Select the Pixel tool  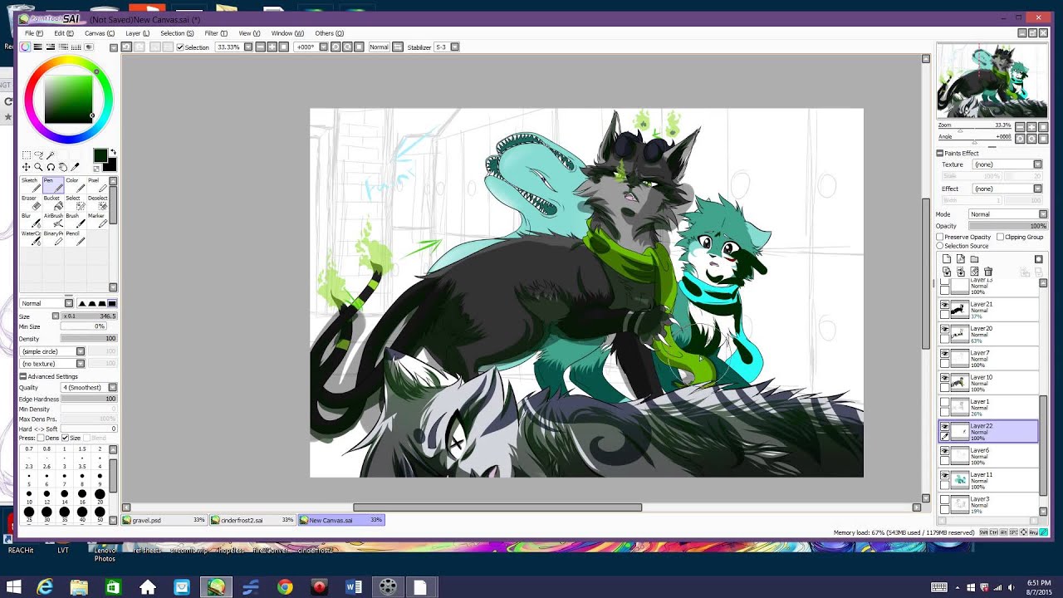pos(97,185)
